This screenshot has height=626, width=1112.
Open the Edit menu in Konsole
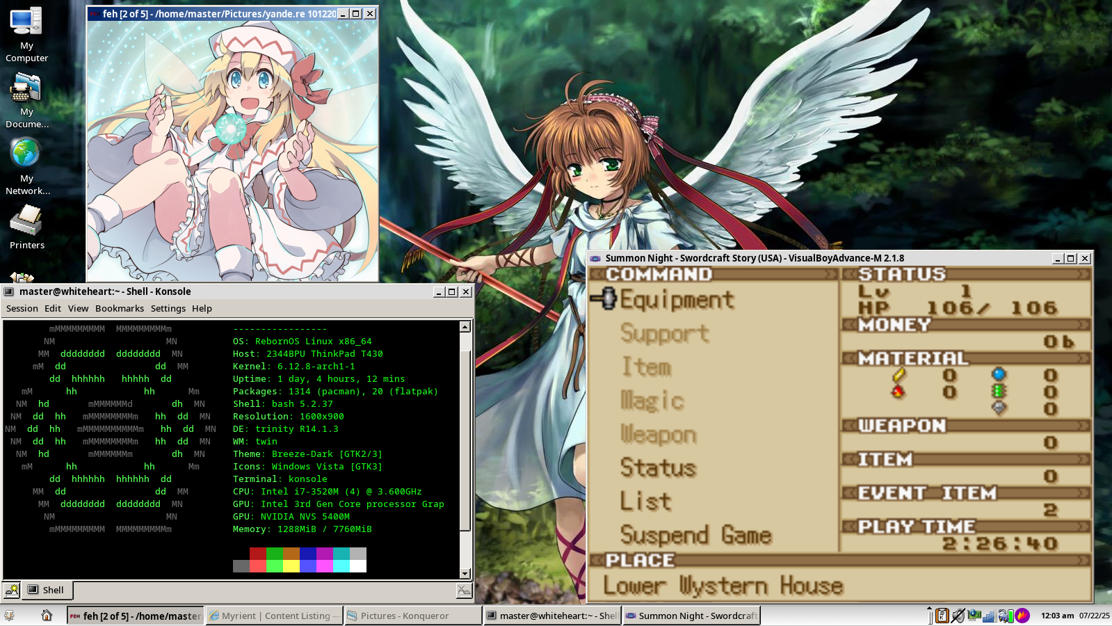pos(53,308)
